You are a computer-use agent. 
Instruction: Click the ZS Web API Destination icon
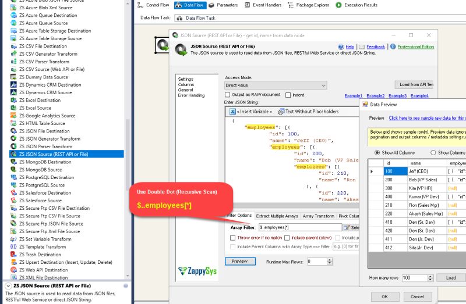pyautogui.click(x=13, y=270)
